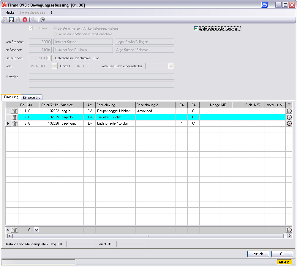Click the zurück button
This screenshot has width=297, height=267.
point(258,254)
